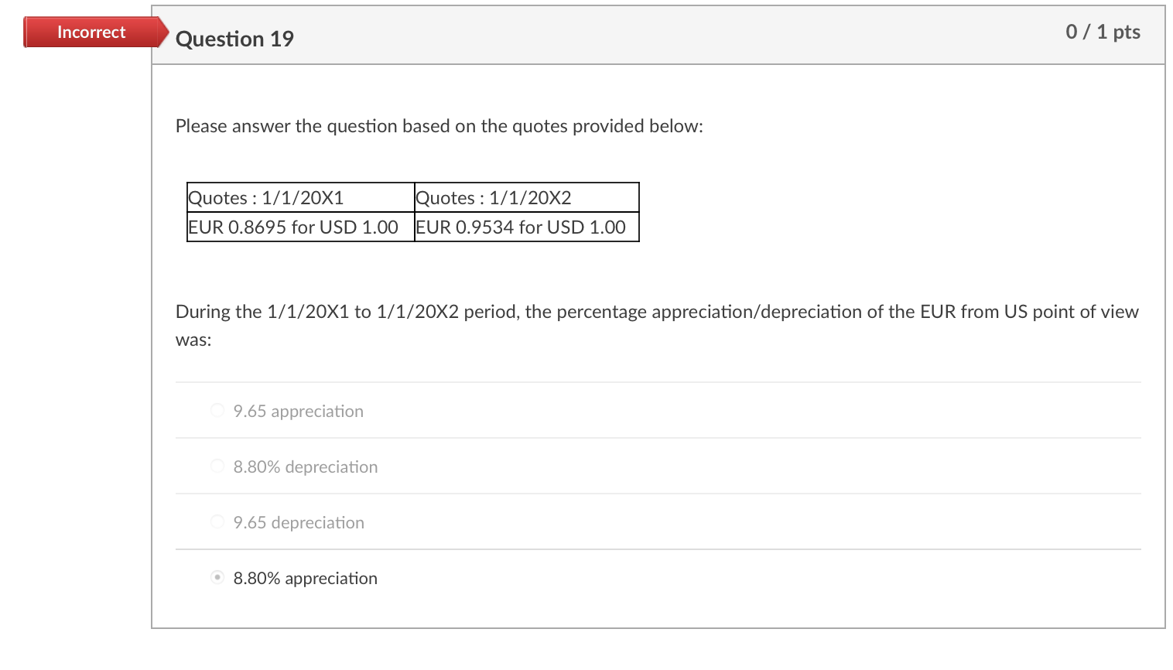
Task: Select the "8.80% depreciation" answer option
Action: 217,466
